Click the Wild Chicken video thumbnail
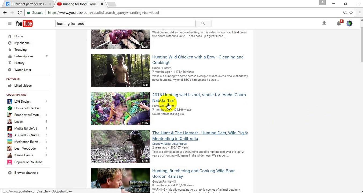 click(120, 70)
